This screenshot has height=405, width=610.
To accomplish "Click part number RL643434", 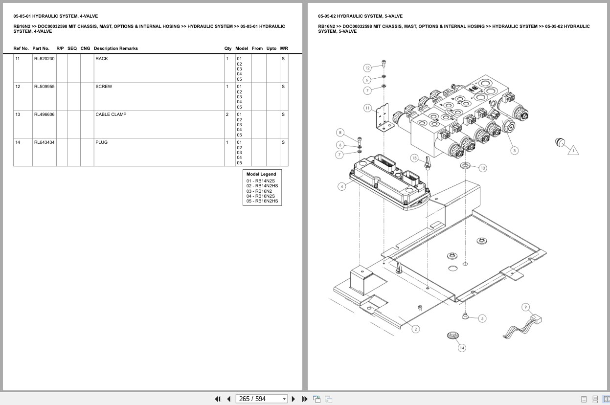I will point(44,142).
